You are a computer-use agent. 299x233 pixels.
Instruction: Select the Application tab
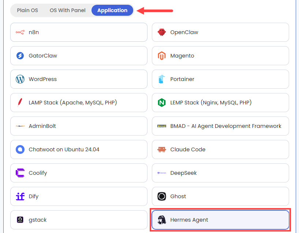tap(112, 10)
